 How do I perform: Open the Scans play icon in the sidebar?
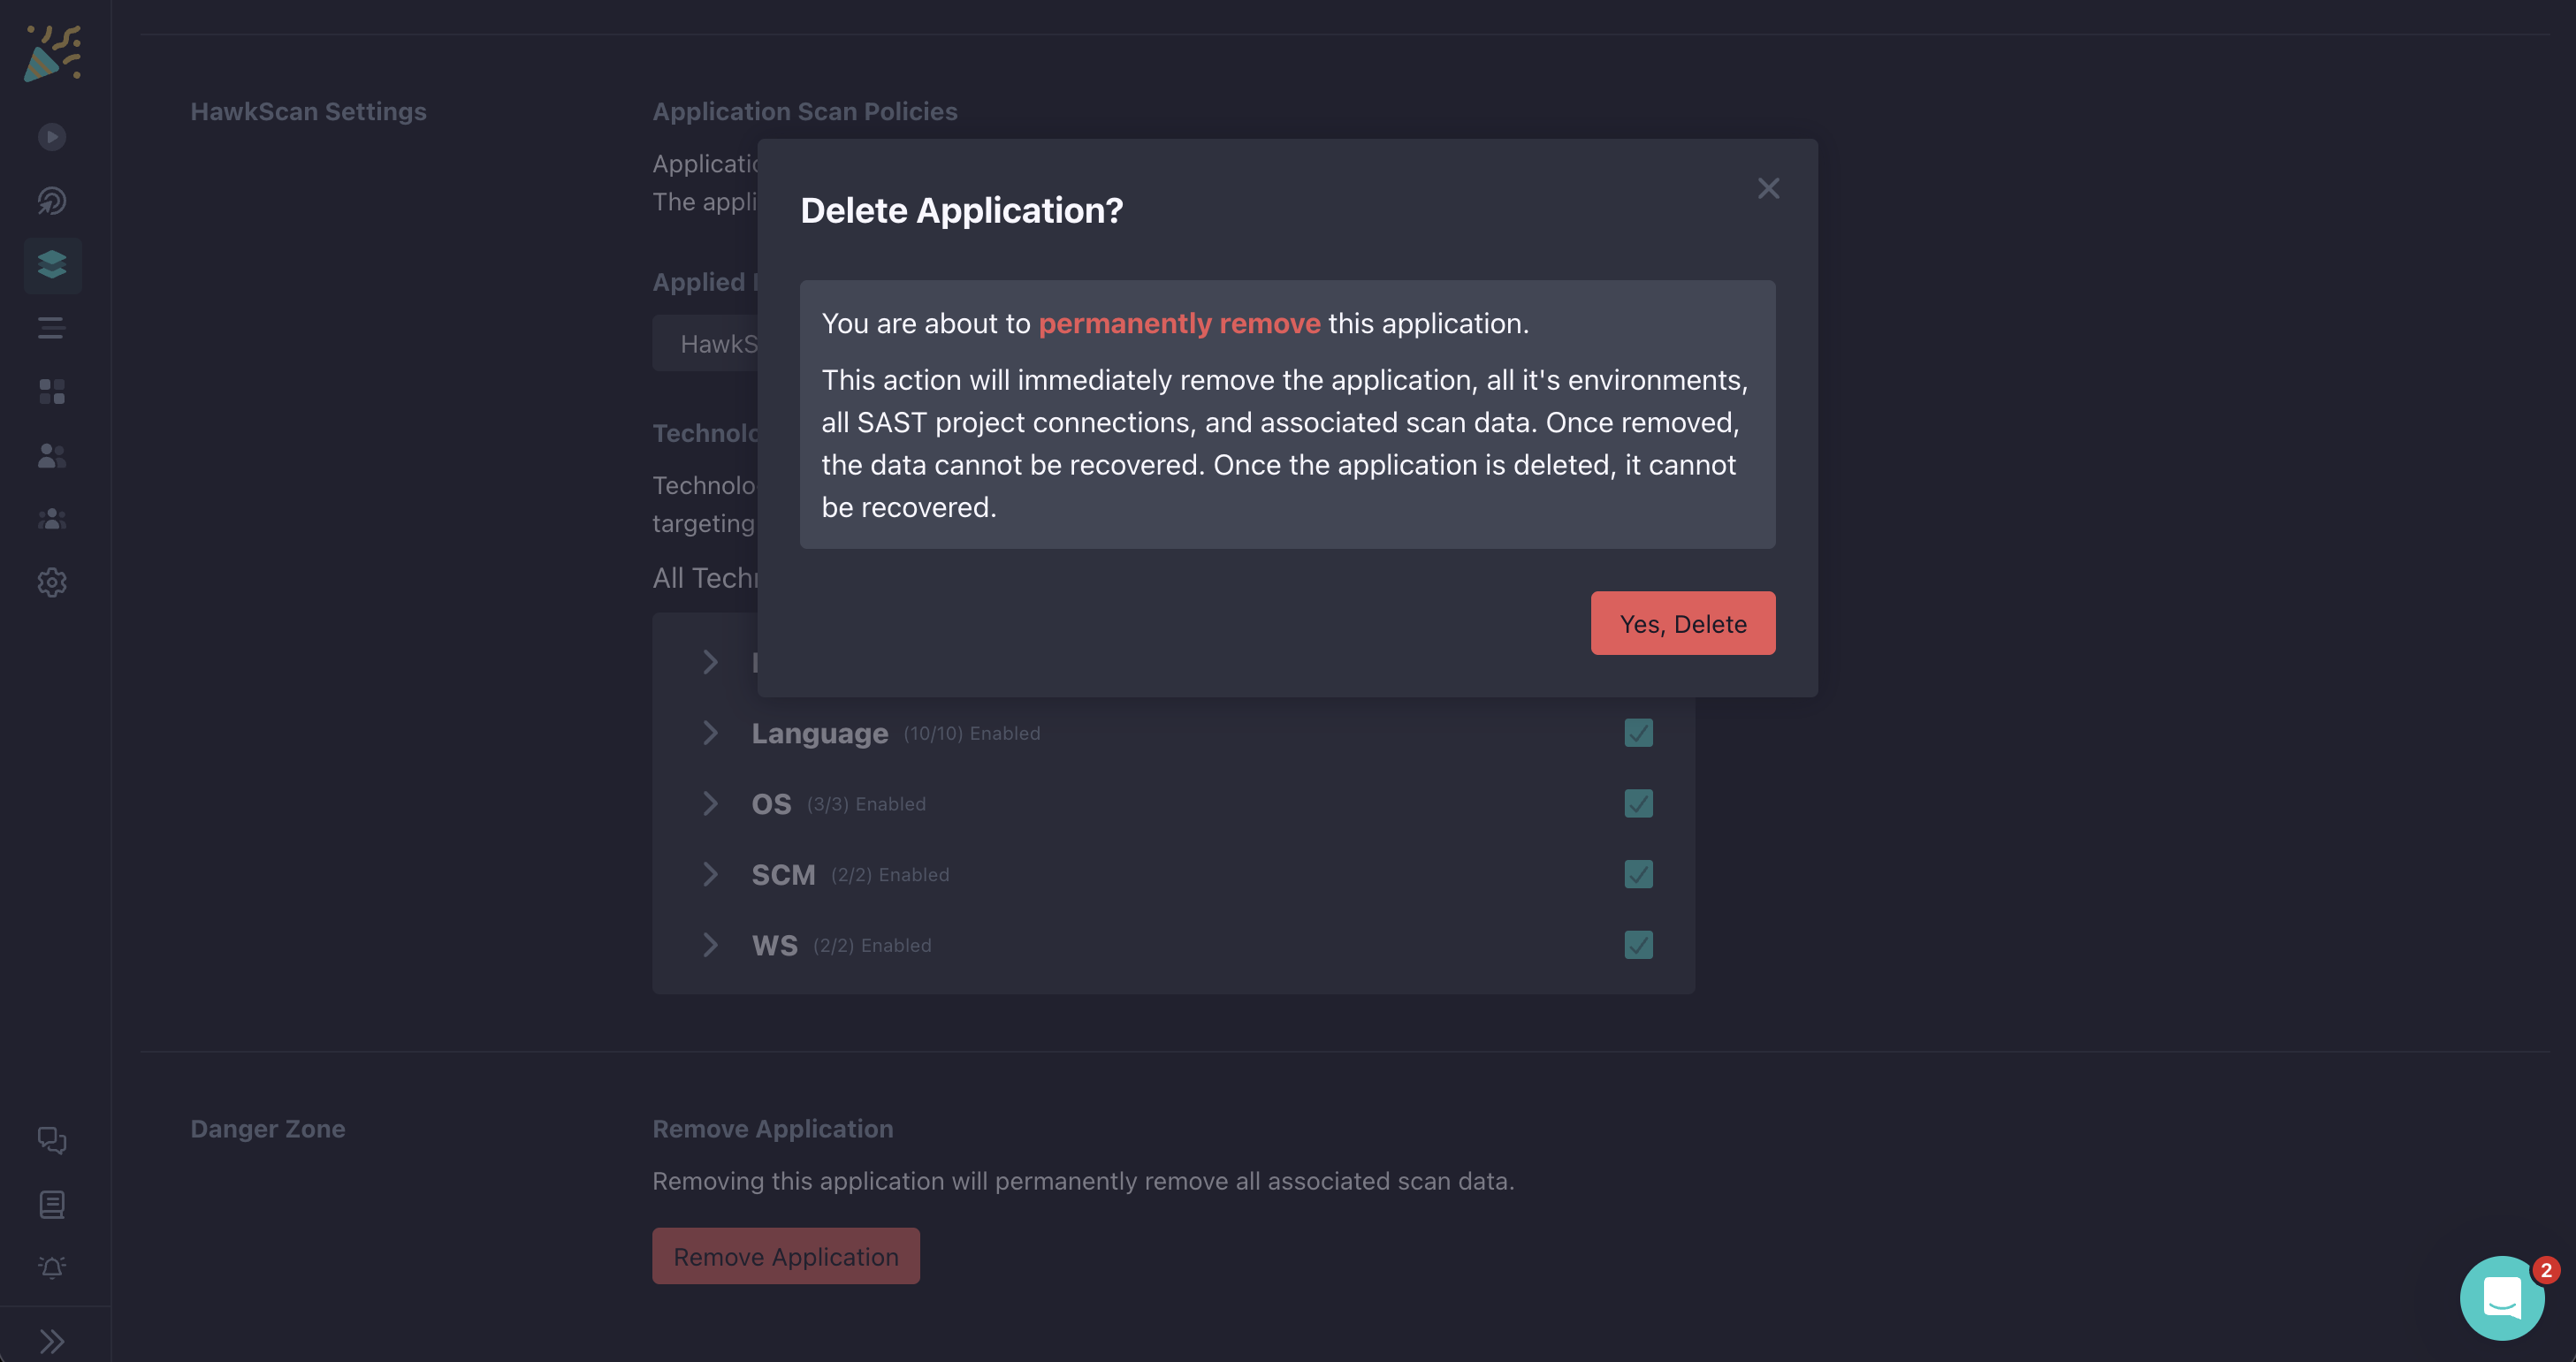(52, 137)
